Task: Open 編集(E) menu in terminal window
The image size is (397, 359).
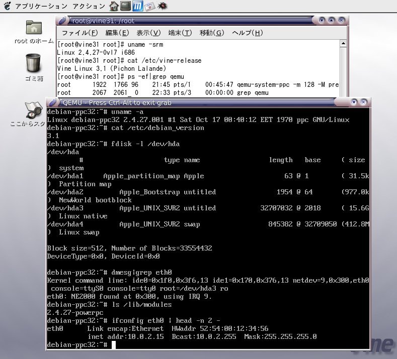Action: [x=117, y=33]
